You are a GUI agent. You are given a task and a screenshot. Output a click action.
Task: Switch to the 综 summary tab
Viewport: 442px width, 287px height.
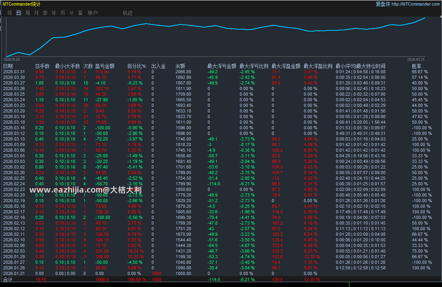point(10,13)
